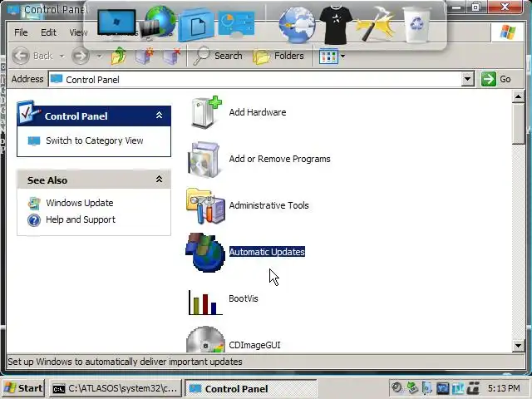Viewport: 532px width, 399px height.
Task: Open the Add Hardware icon
Action: tap(205, 112)
